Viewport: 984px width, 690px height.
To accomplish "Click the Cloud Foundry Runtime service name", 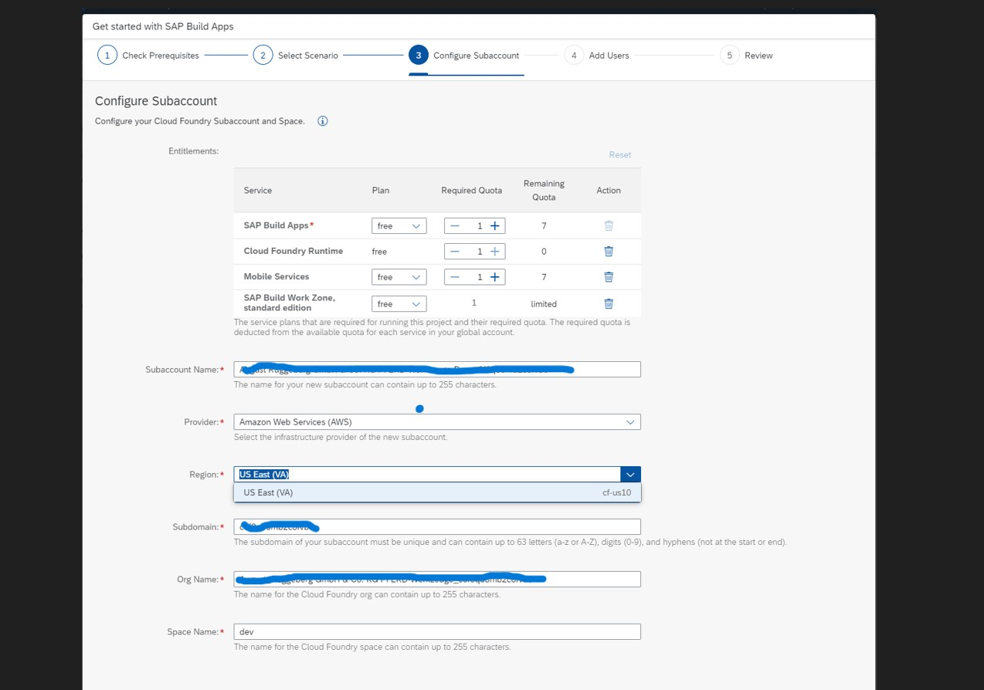I will [294, 252].
